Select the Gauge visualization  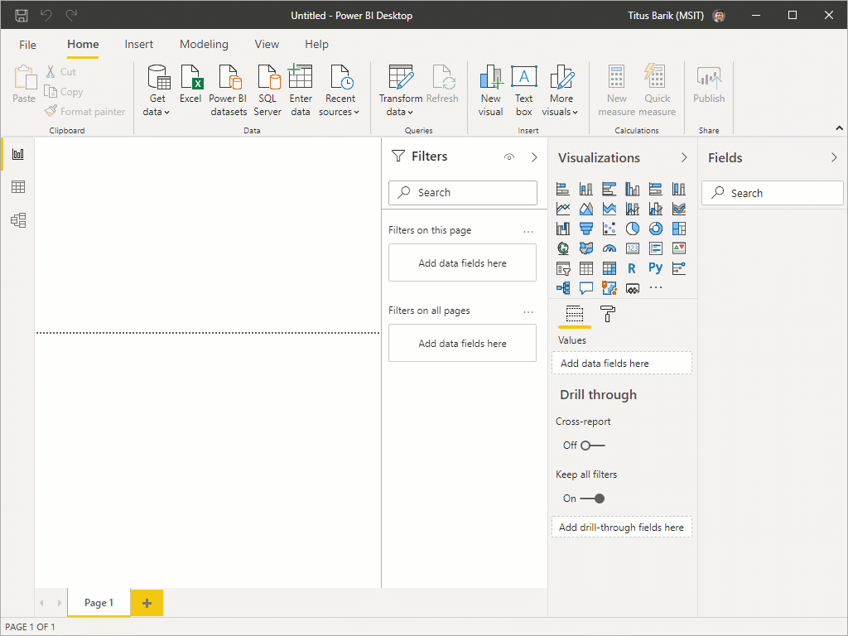click(x=609, y=248)
